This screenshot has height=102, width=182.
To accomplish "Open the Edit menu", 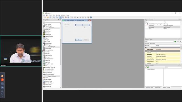I will tap(47, 15).
